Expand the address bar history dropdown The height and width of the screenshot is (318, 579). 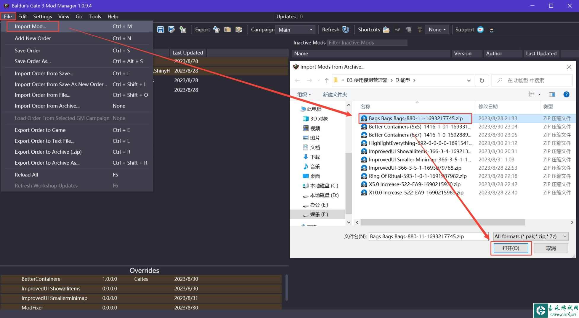coord(469,80)
